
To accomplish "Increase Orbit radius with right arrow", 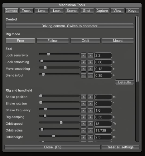I will [90, 131].
